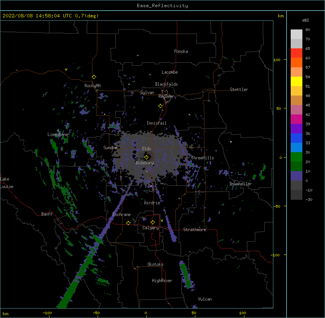The height and width of the screenshot is (318, 325).
Task: Click the yellow diamond marker south of Cochrane
Action: (x=128, y=223)
